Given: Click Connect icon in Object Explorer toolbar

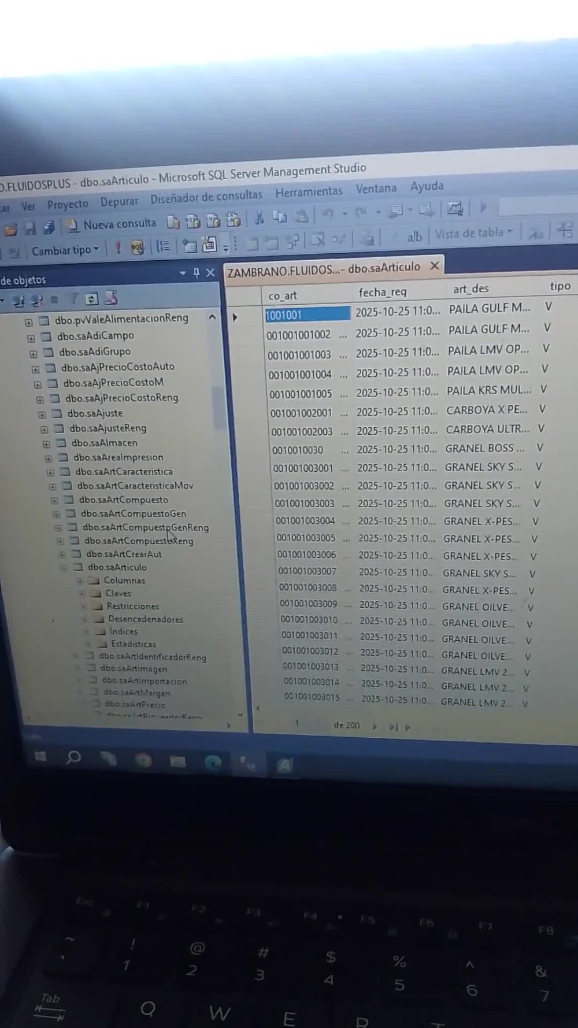Looking at the screenshot, I should [18, 301].
